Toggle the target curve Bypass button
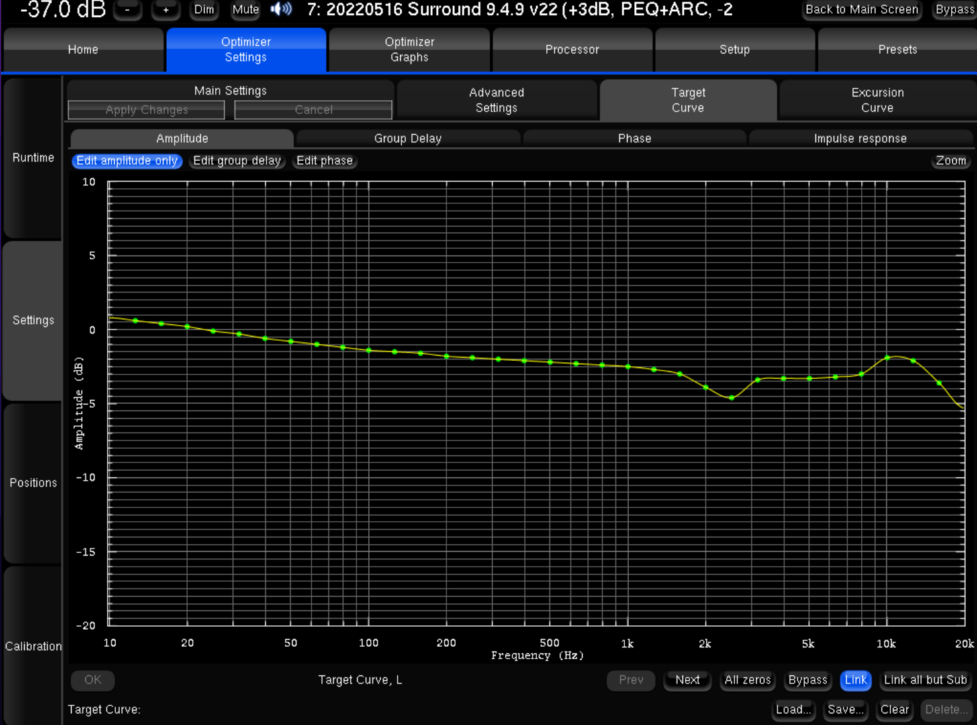Screen dimensions: 977x725 pos(808,680)
